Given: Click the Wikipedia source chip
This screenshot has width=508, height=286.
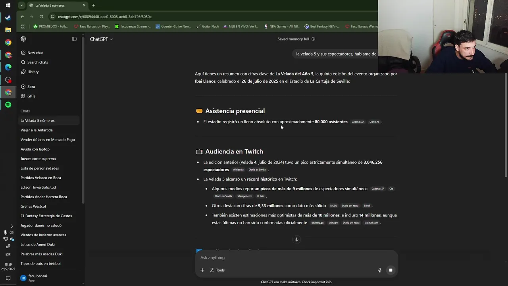Looking at the screenshot, I should [238, 170].
